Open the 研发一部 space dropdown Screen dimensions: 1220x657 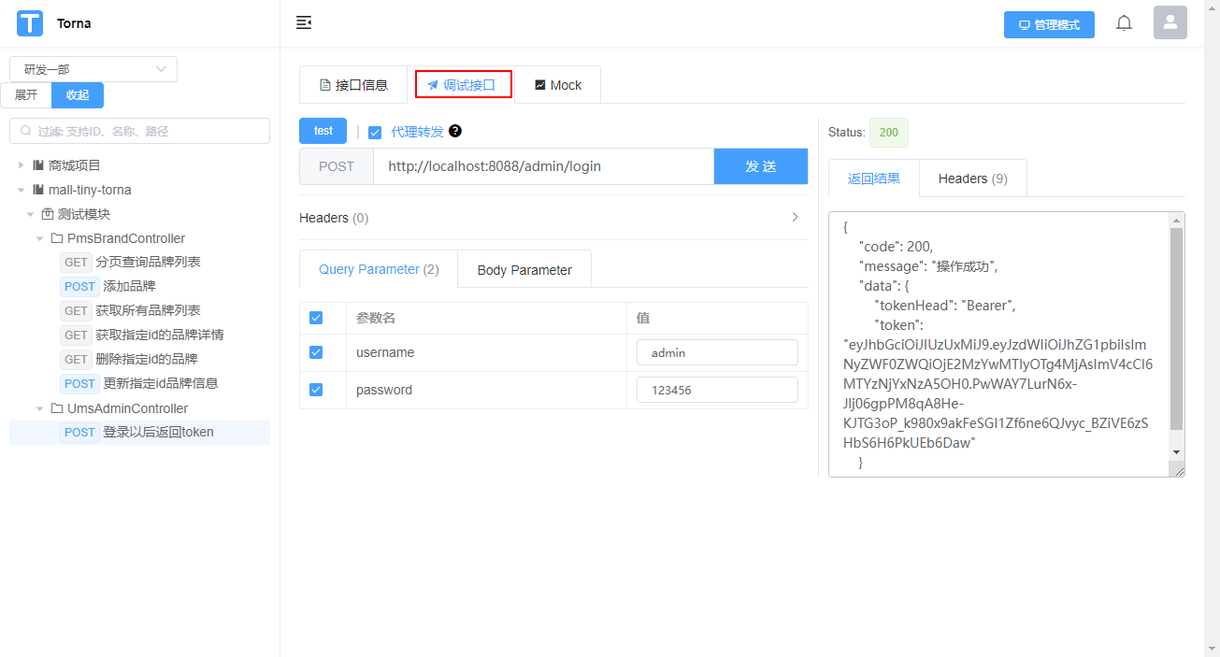[x=93, y=69]
